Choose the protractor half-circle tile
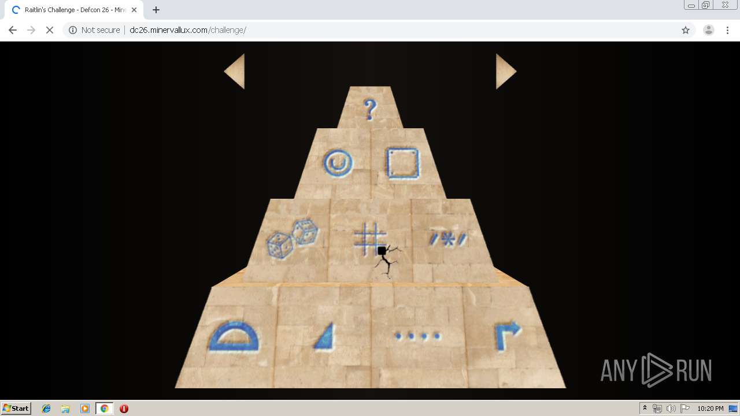 234,337
